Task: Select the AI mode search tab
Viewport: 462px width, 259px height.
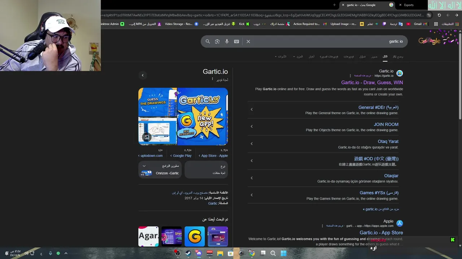Action: 398,56
